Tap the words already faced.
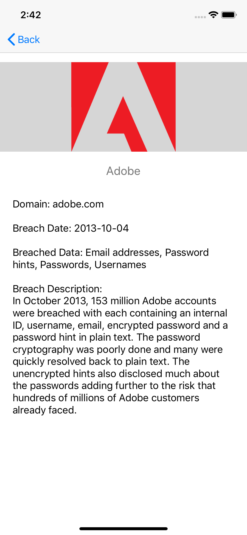 pyautogui.click(x=45, y=410)
